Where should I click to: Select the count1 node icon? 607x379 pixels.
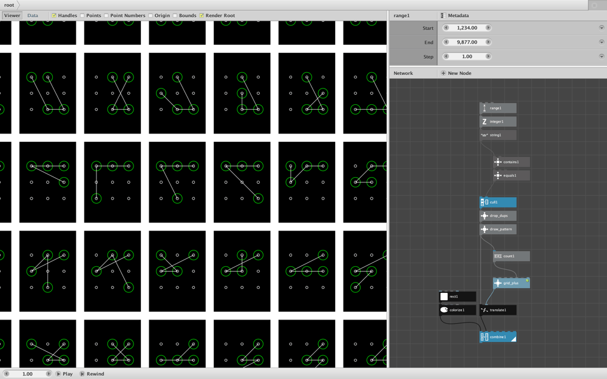coord(498,256)
